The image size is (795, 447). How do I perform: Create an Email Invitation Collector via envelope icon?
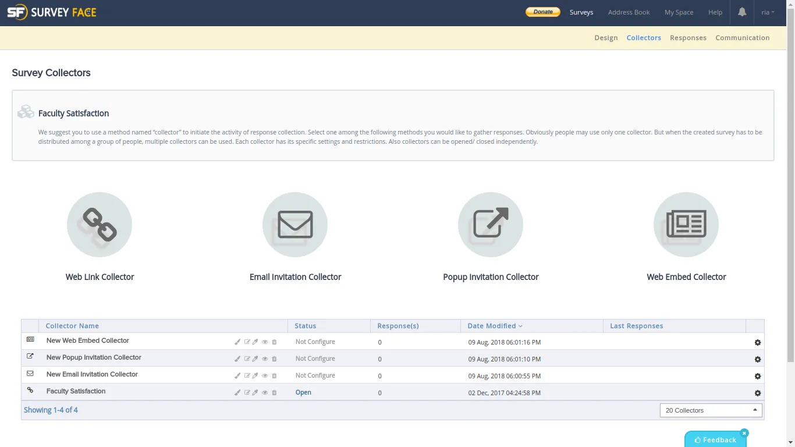(295, 225)
